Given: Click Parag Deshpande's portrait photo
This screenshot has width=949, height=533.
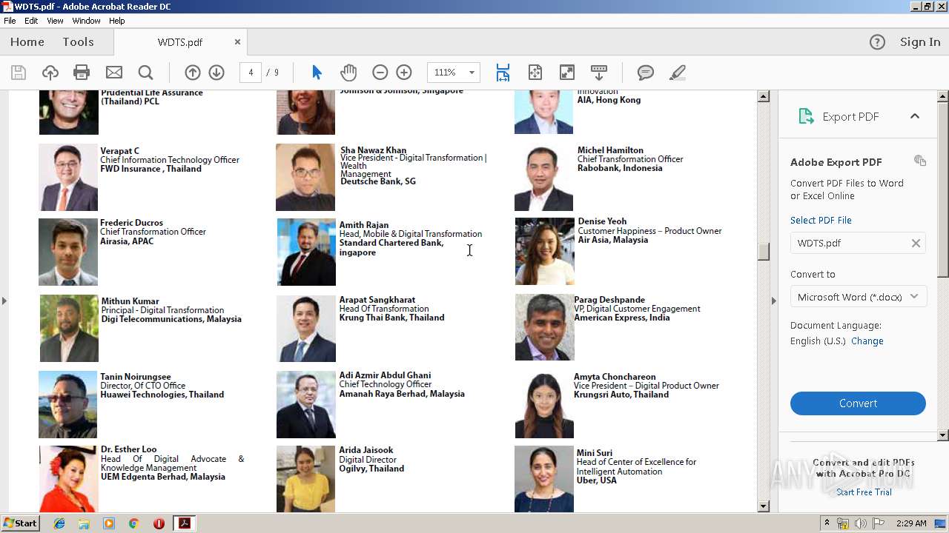Looking at the screenshot, I should click(x=544, y=328).
